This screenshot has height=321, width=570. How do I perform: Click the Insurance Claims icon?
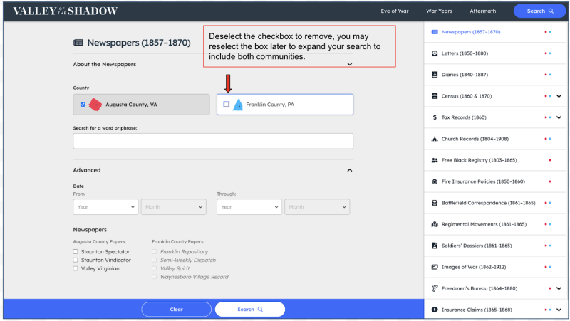click(435, 310)
